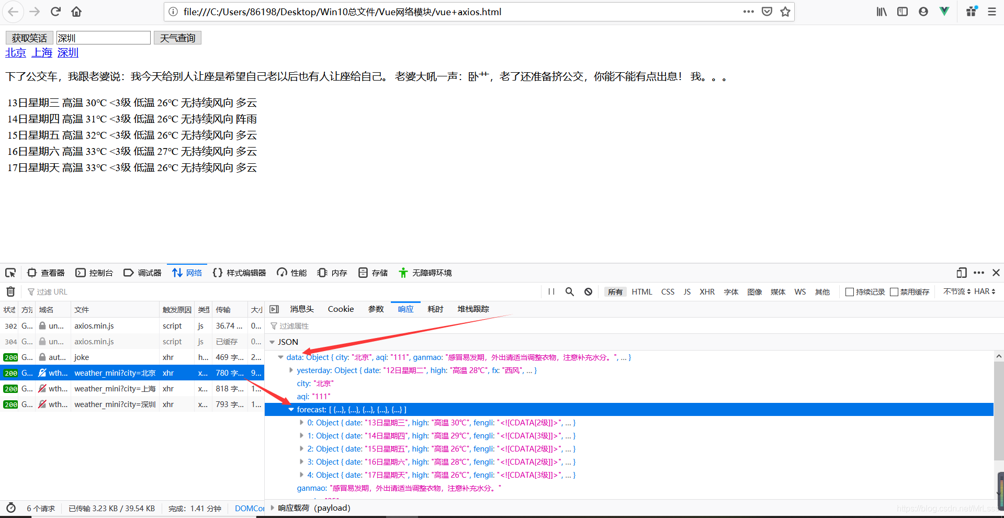Collapse the forecast array node
Viewport: 1004px width, 518px height.
point(291,410)
